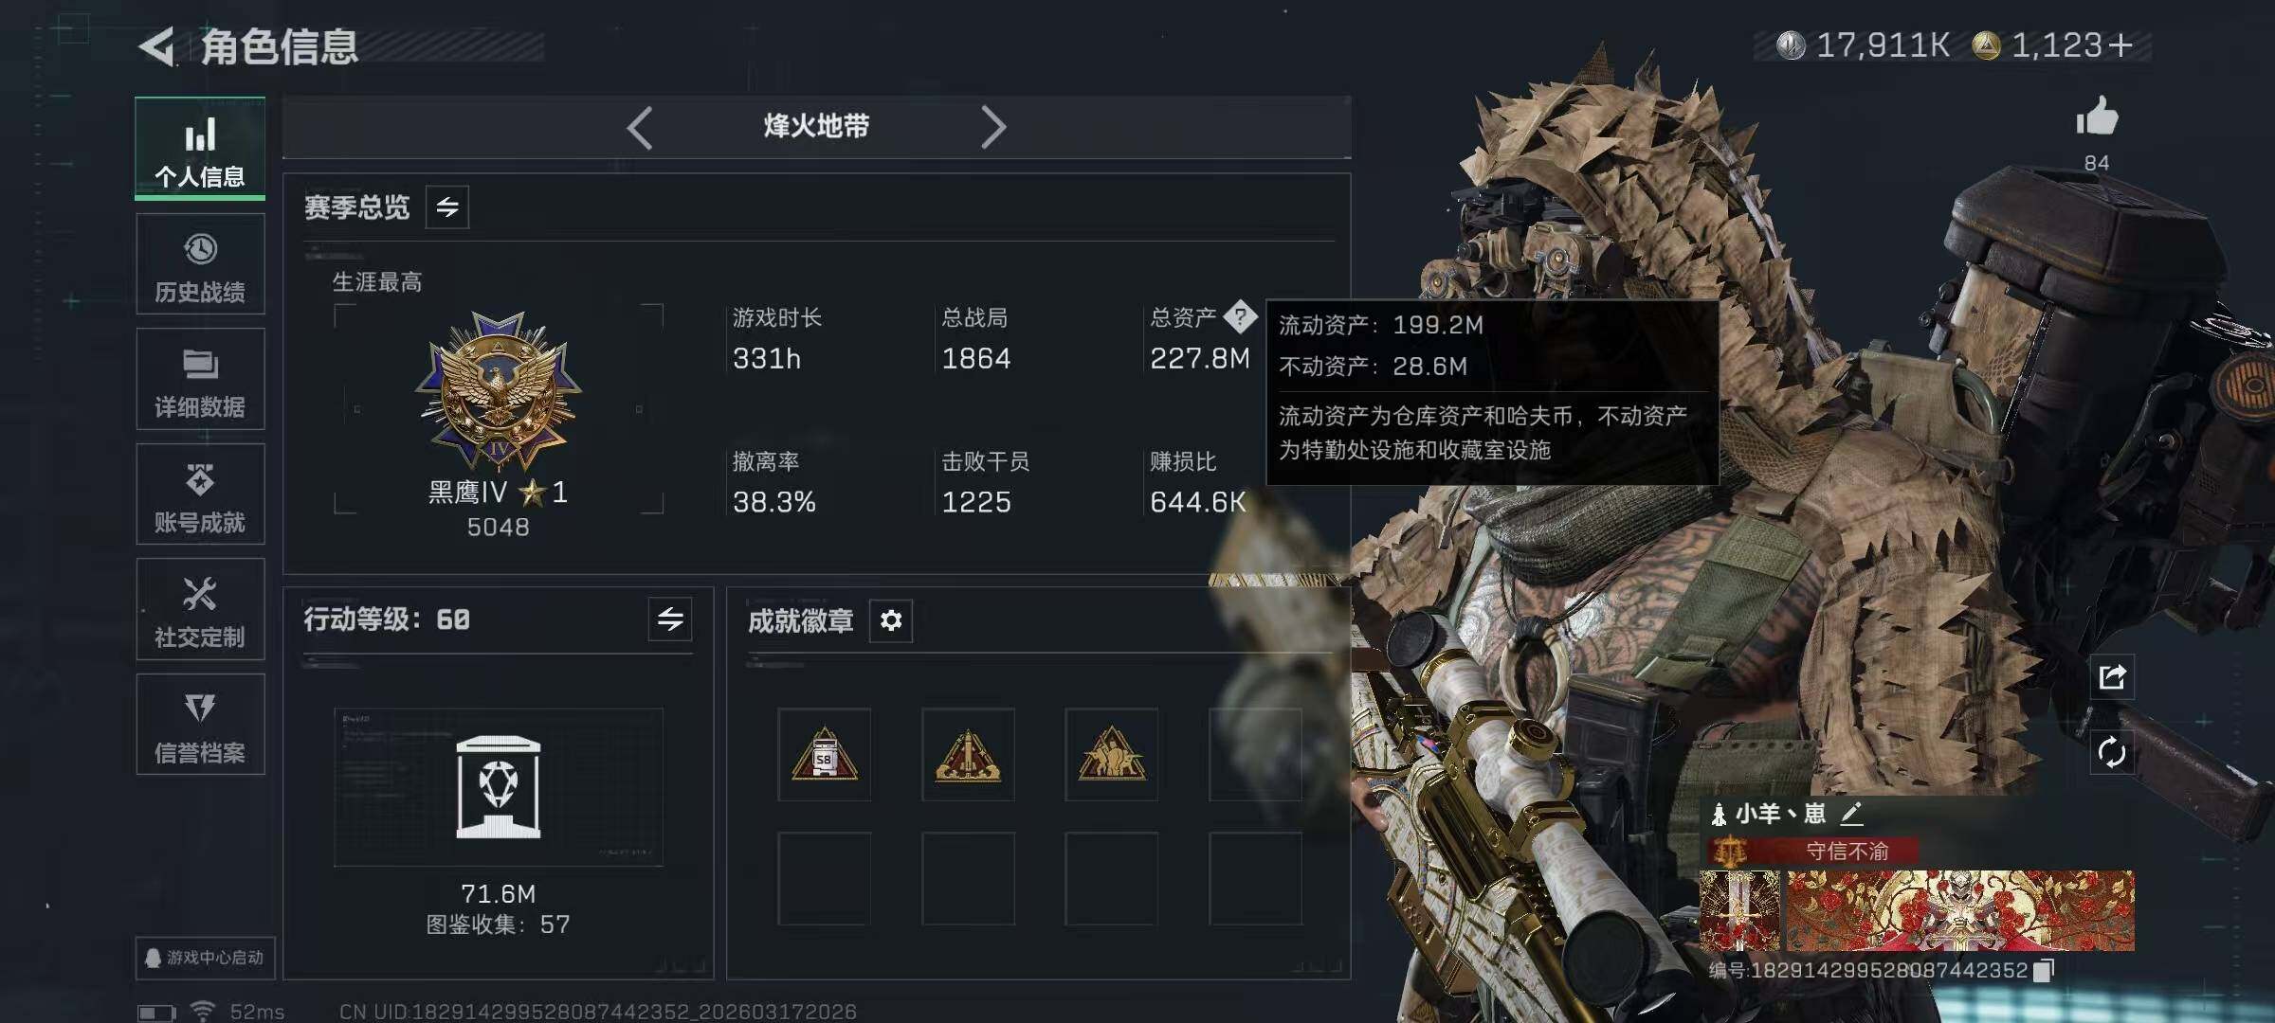Copy the player ID number
The width and height of the screenshot is (2275, 1023).
[2045, 970]
